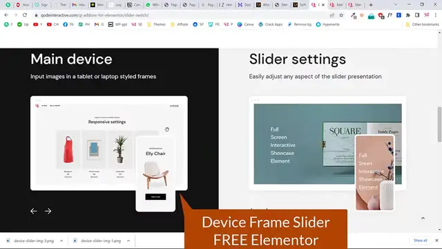Open the red ad blocker extension
This screenshot has width=442, height=249.
(x=381, y=15)
